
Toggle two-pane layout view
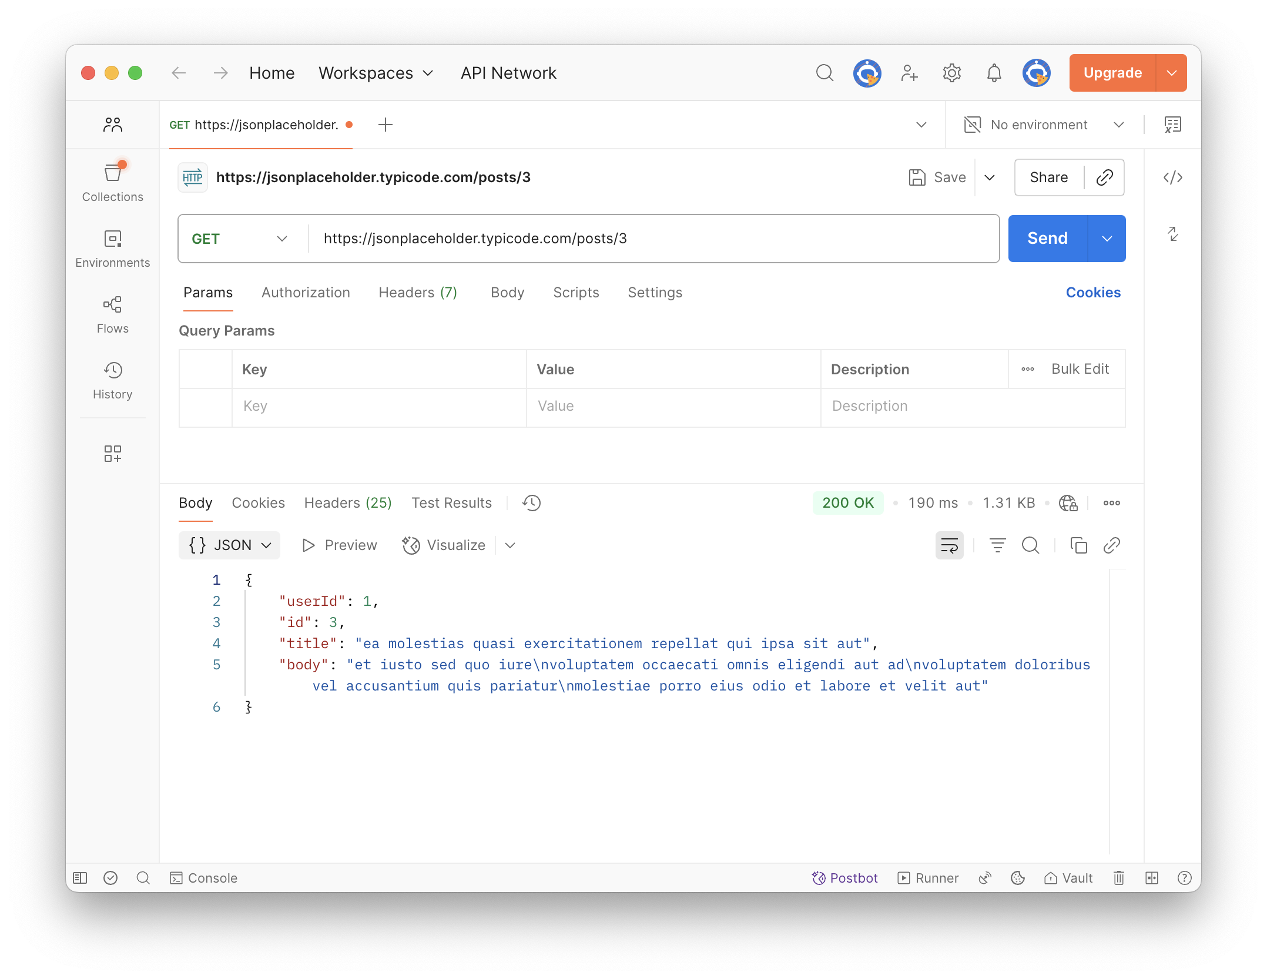click(1151, 878)
